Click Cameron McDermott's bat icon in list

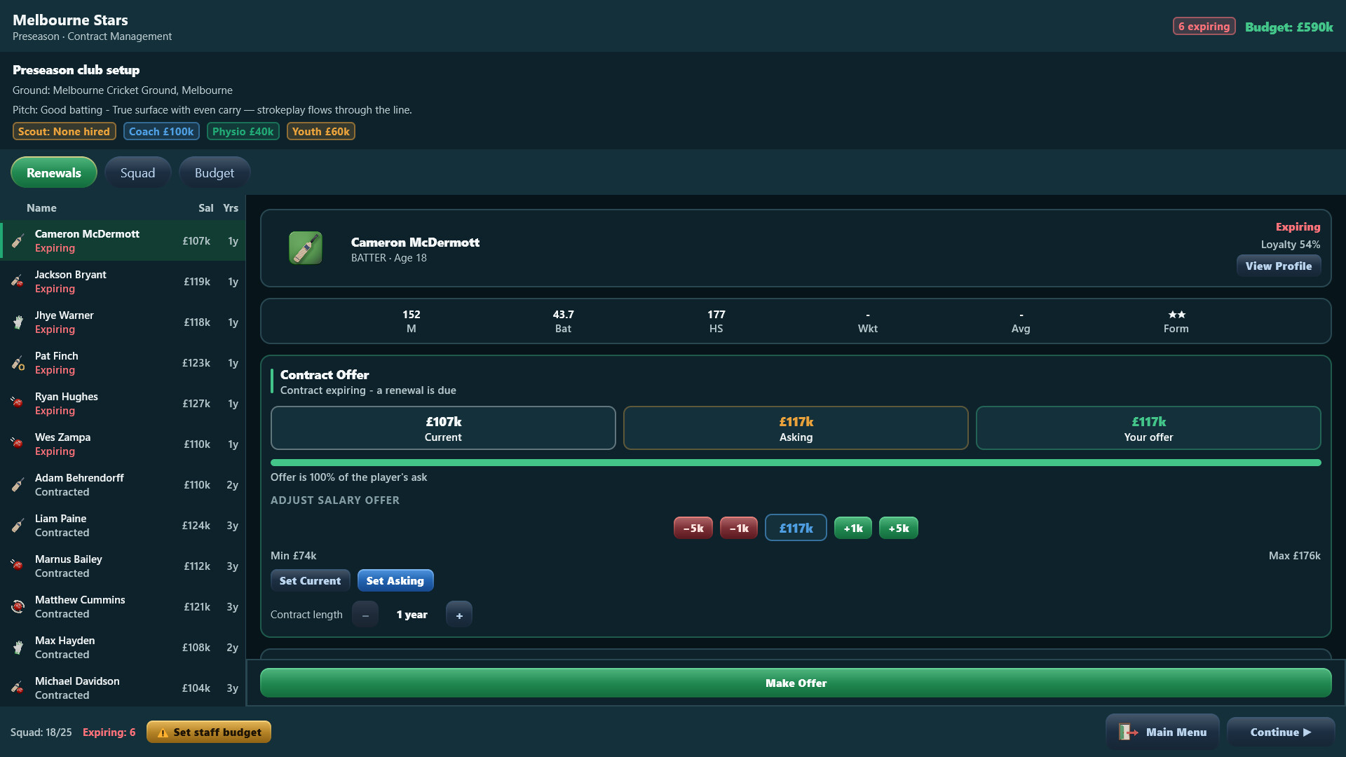(x=18, y=241)
